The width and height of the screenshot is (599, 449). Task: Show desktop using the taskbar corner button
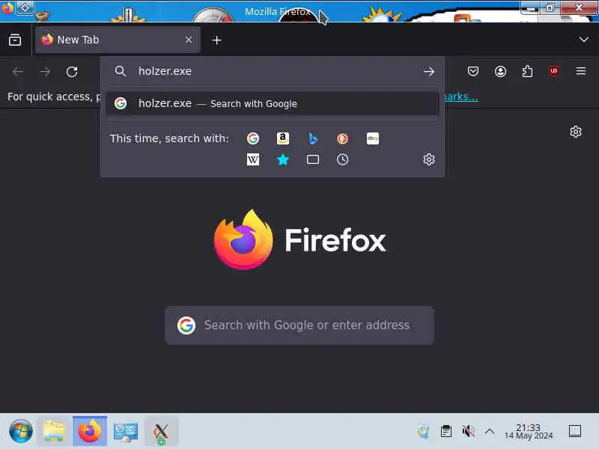[x=575, y=432]
